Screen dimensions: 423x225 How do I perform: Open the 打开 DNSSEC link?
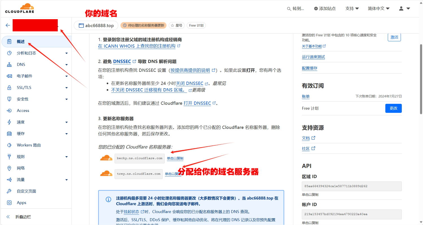tap(200, 103)
